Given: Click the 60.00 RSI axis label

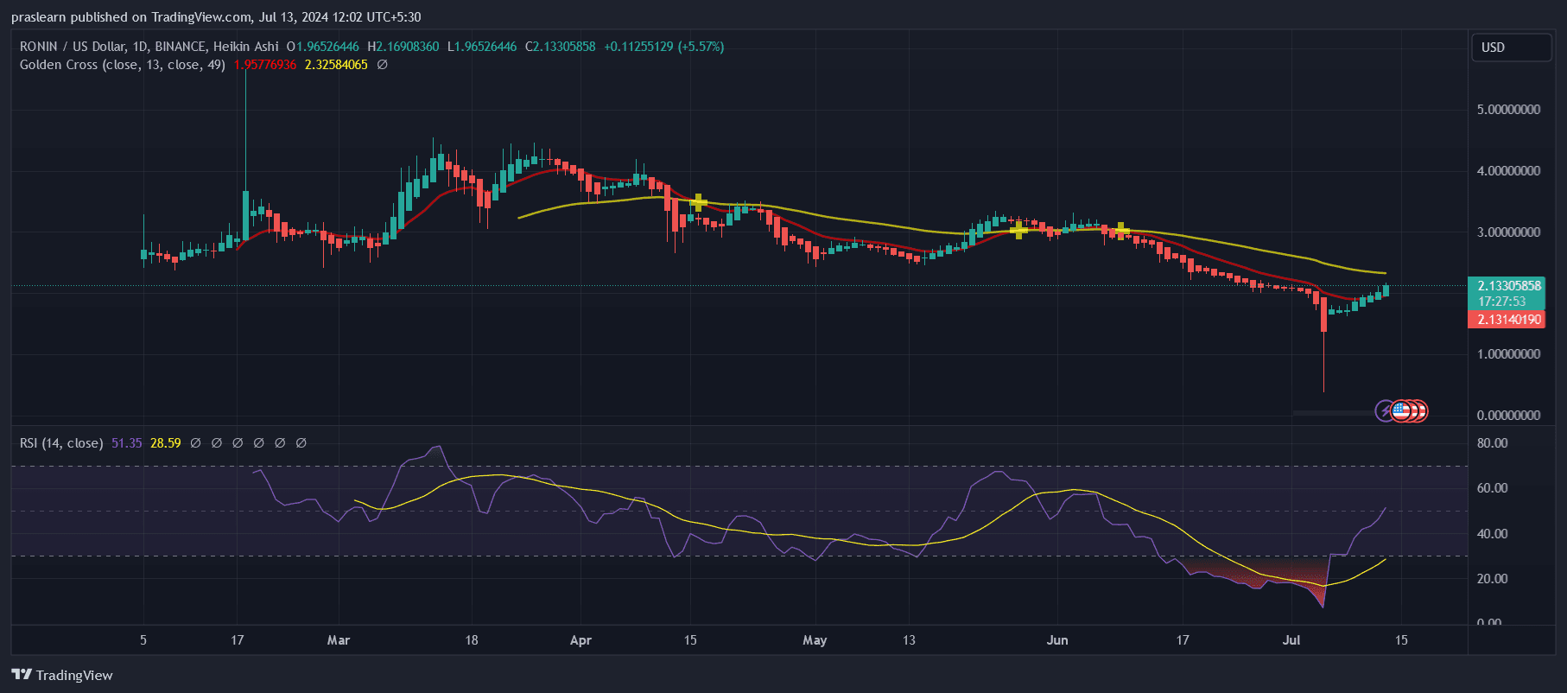Looking at the screenshot, I should [1493, 488].
